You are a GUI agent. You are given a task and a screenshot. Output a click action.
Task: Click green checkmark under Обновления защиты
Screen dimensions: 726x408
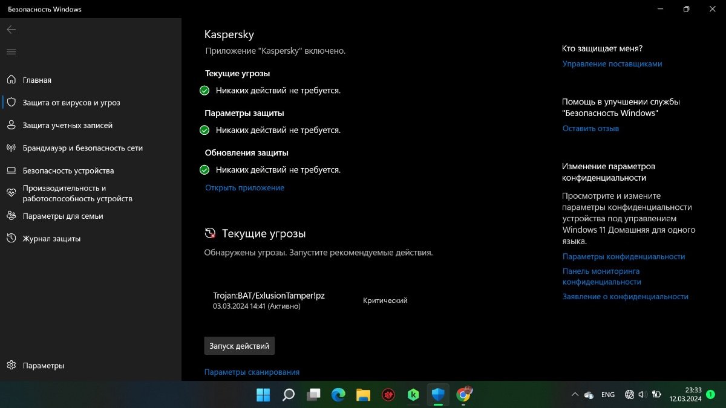pyautogui.click(x=204, y=170)
